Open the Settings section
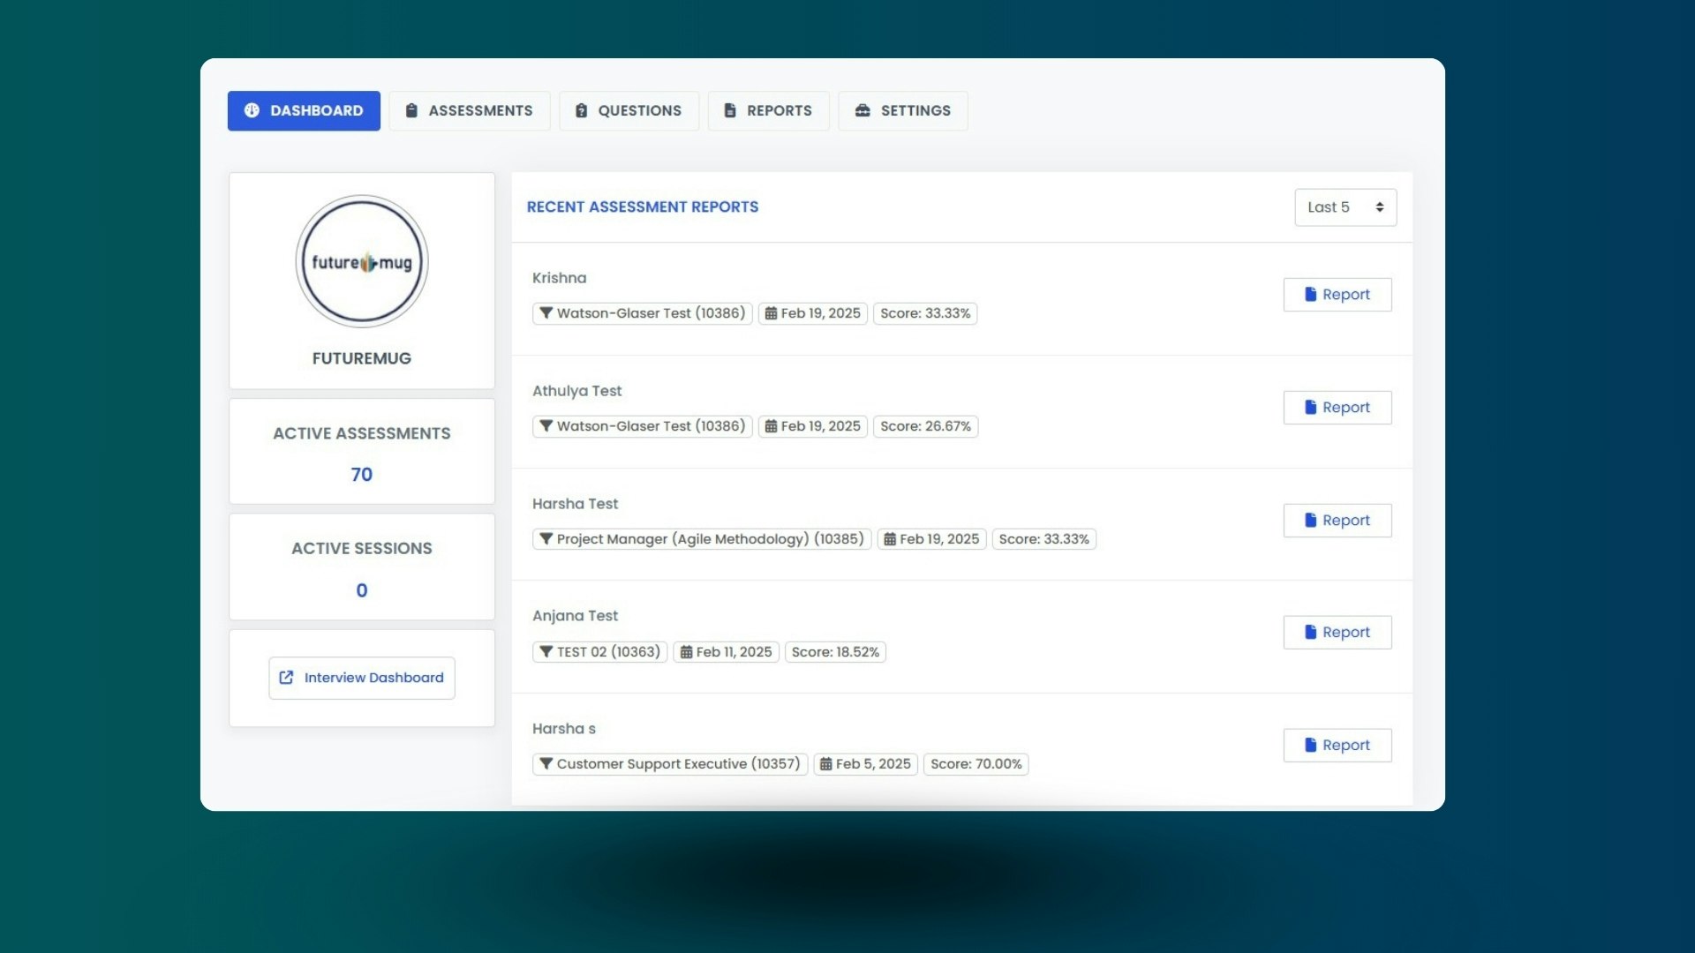The height and width of the screenshot is (953, 1695). pyautogui.click(x=902, y=110)
